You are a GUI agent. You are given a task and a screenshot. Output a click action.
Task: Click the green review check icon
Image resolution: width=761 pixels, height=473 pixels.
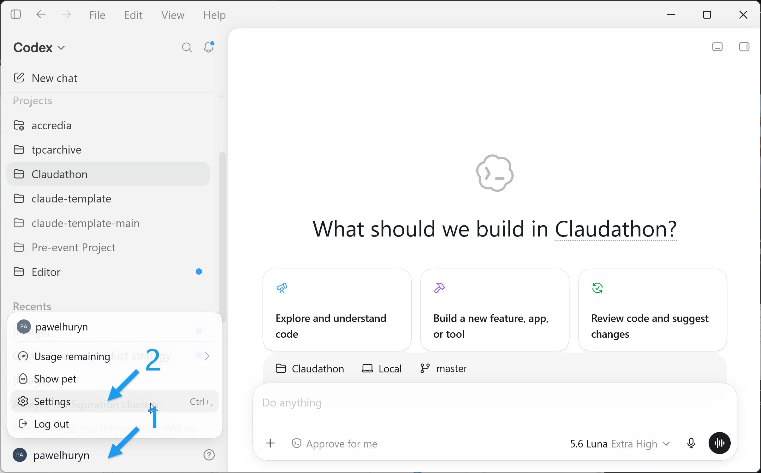[598, 288]
